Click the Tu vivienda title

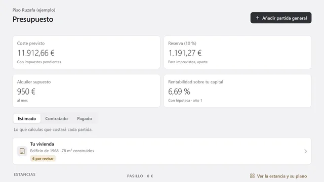click(x=42, y=144)
